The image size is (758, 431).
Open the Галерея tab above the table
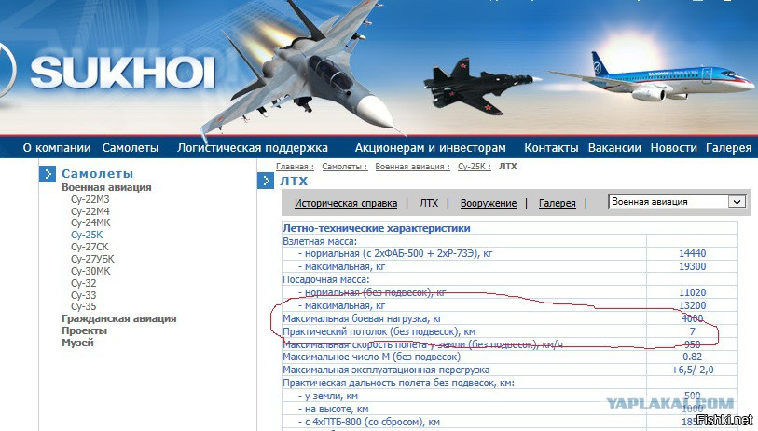[x=557, y=203]
